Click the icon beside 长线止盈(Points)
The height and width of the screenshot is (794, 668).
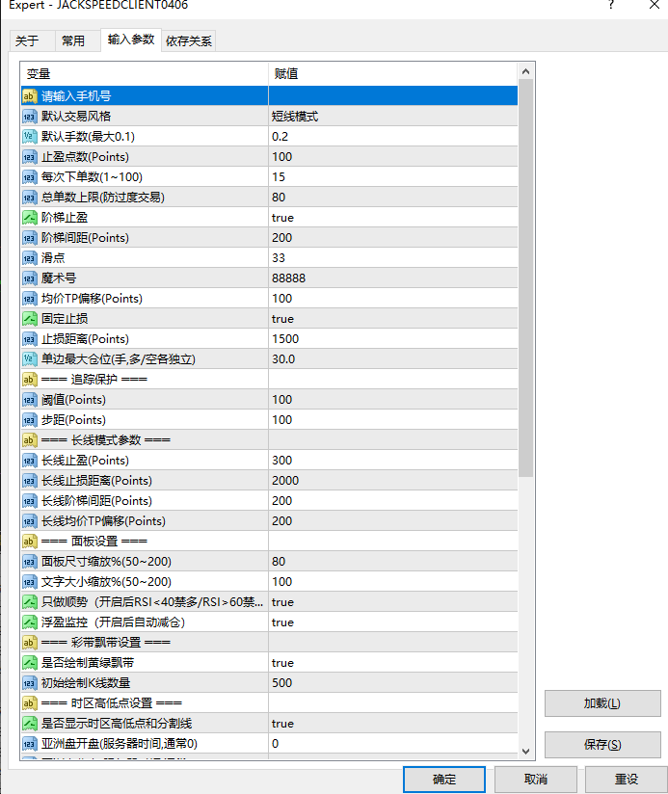click(29, 461)
